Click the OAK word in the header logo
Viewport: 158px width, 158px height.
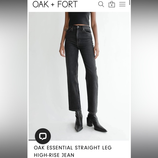41,4
